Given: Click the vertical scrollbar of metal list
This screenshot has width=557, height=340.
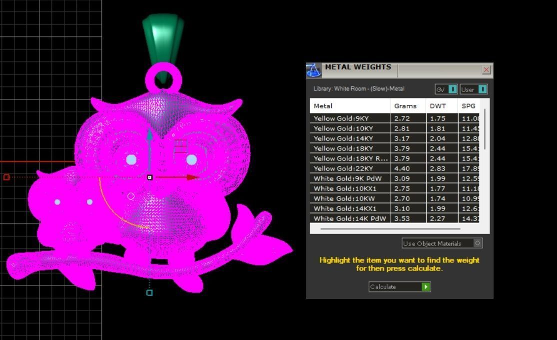Looking at the screenshot, I should click(x=485, y=129).
